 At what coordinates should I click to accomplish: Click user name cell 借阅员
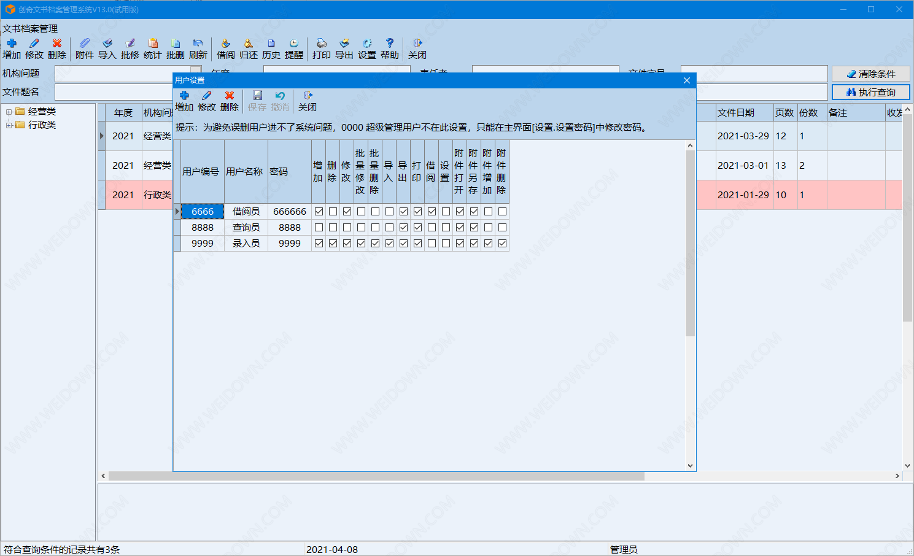(x=246, y=211)
